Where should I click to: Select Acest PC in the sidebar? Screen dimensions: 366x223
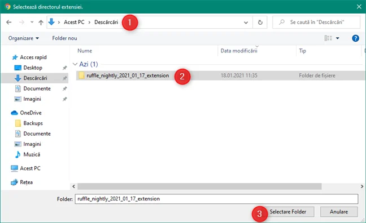point(30,168)
